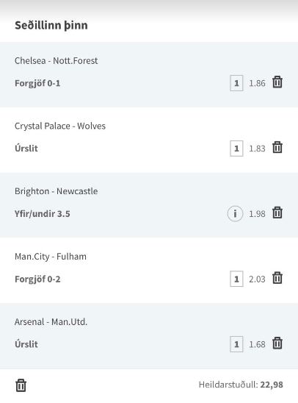This screenshot has height=403, width=298.
Task: Delete the Brighton - Newcastle bet
Action: [277, 213]
